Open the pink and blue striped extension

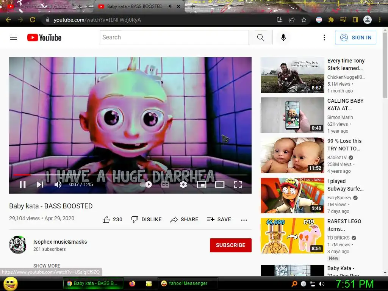point(319,20)
